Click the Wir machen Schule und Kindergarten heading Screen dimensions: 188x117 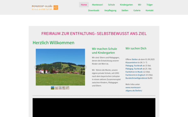[104, 51]
